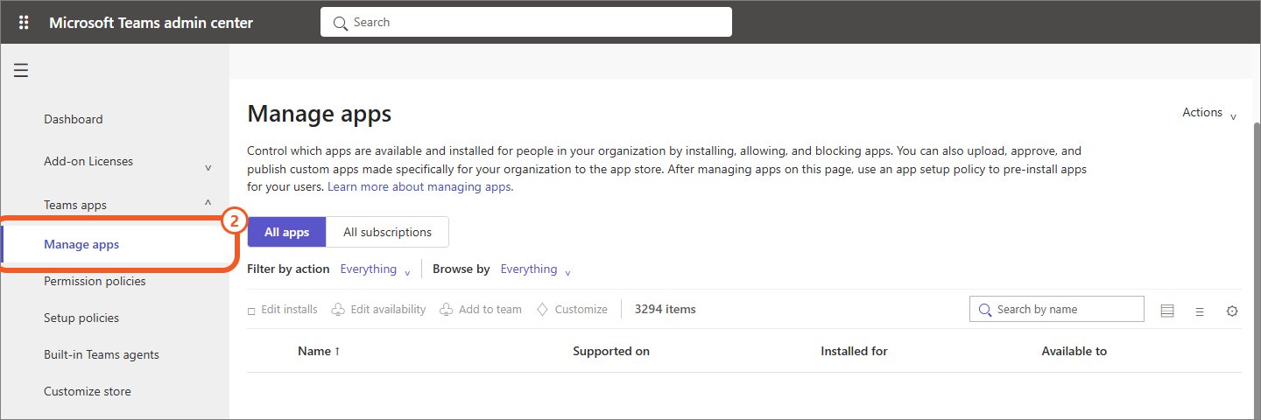Sort by the Name column ascending arrow
Viewport: 1261px width, 420px height.
(337, 352)
